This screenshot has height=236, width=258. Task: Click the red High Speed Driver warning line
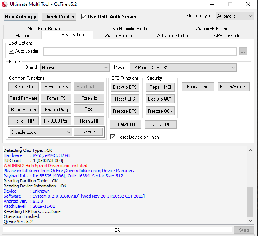coord(46,166)
